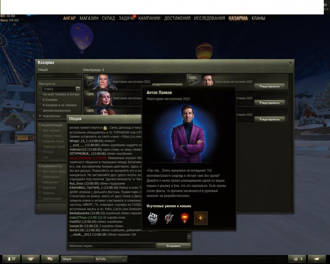This screenshot has width=330, height=264.
Task: Close the Казарма barracks window
Action: [290, 63]
